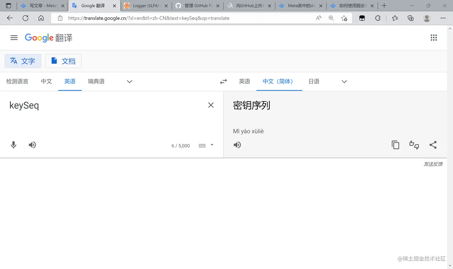Close the Logger (SLF4J) tab
The height and width of the screenshot is (269, 453).
tap(166, 6)
